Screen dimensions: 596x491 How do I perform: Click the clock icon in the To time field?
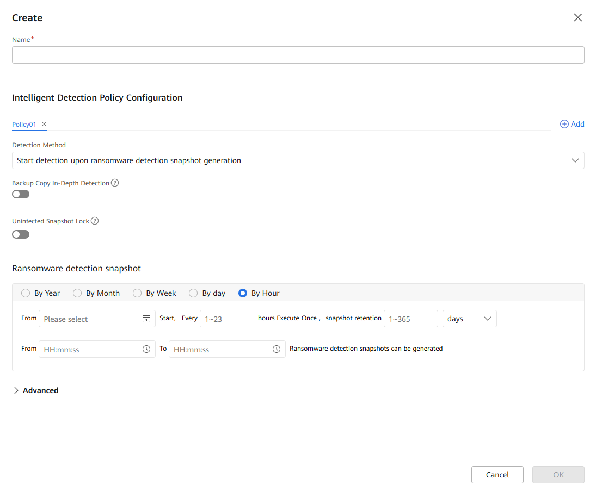(276, 349)
